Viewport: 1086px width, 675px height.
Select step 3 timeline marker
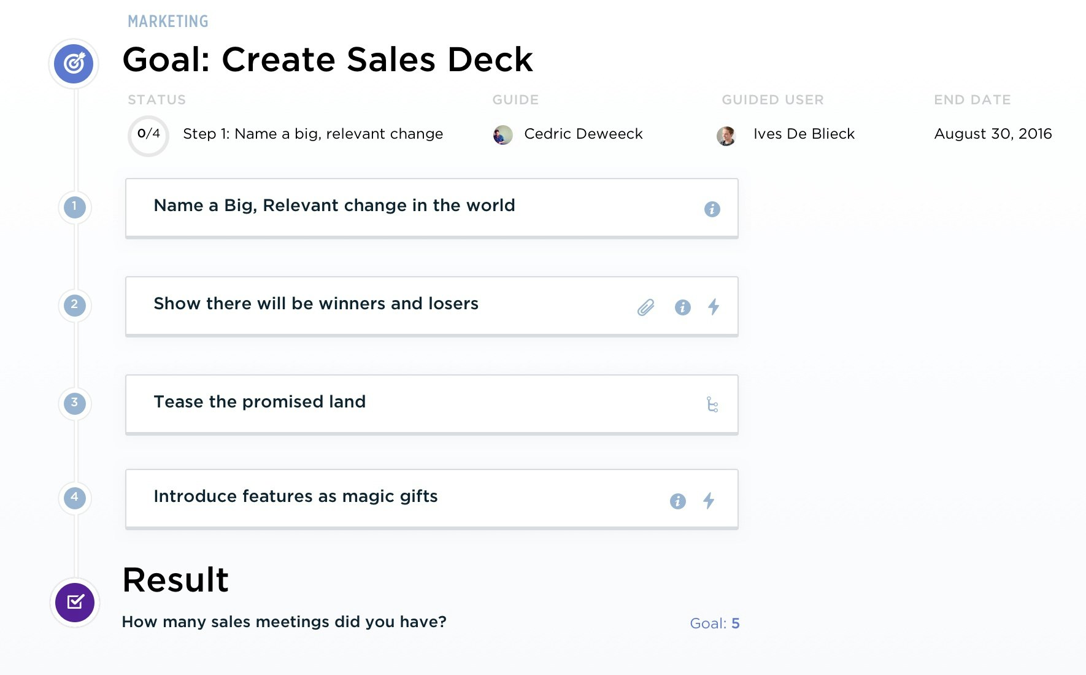click(75, 403)
